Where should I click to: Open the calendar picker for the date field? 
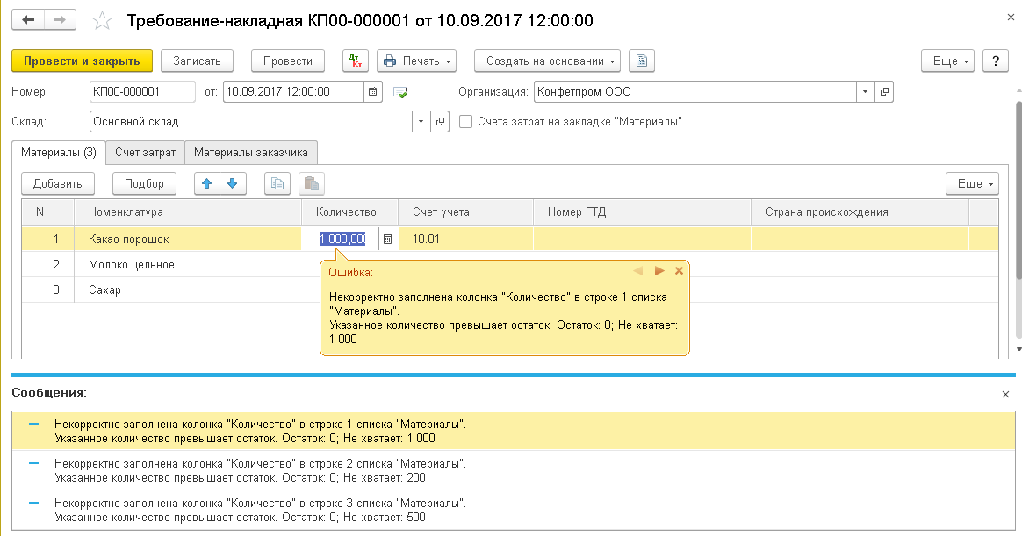point(372,91)
